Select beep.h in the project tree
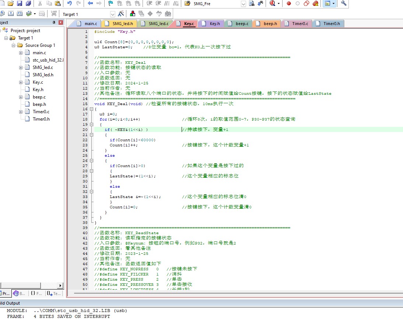 pyautogui.click(x=39, y=104)
